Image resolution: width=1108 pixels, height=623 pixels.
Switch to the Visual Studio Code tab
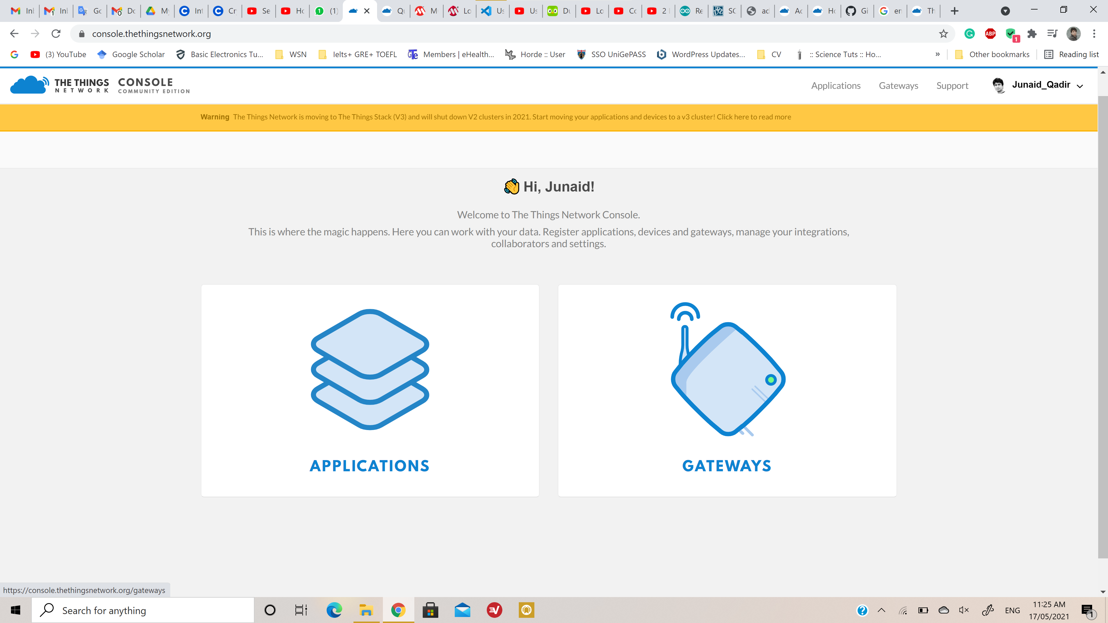[493, 11]
